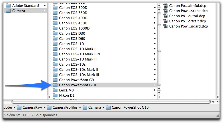Select the Canon EOS 300D folder icon

[55, 7]
